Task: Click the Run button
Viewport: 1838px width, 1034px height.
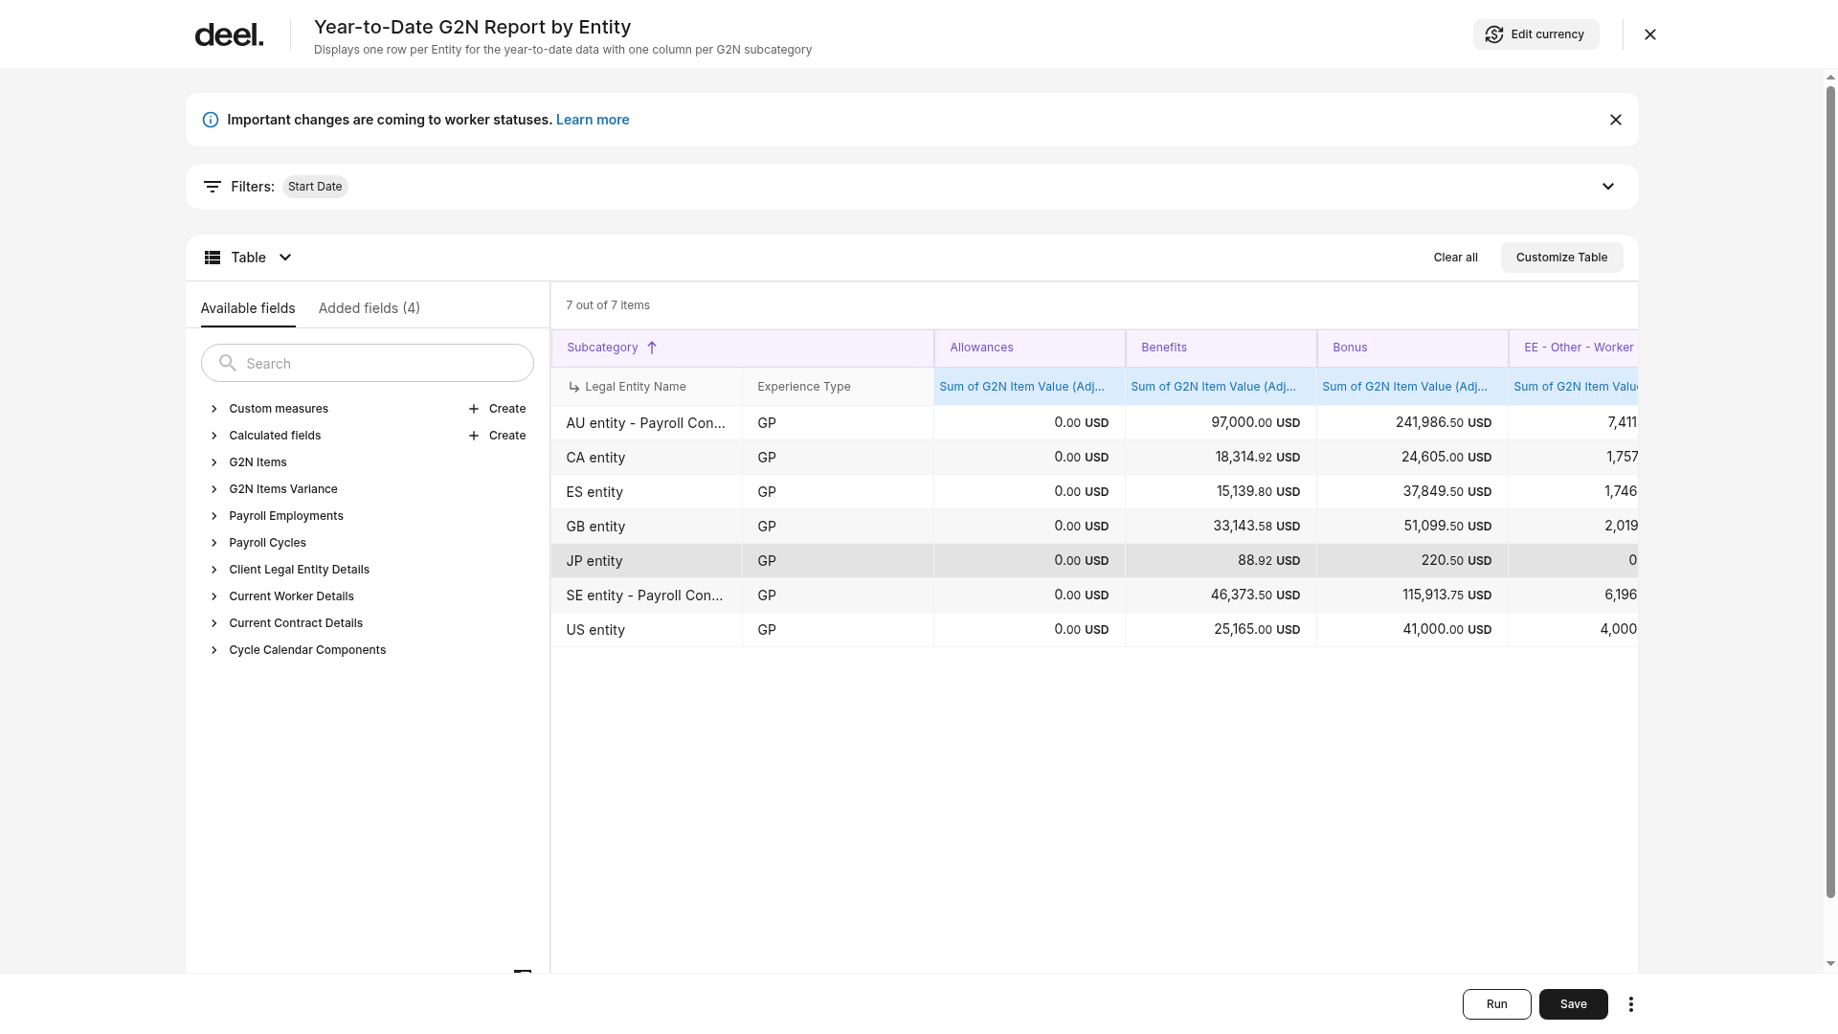Action: click(1497, 1004)
